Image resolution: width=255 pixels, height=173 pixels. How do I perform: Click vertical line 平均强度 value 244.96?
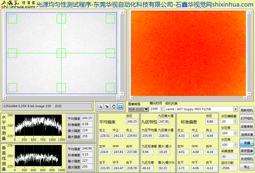click(87, 148)
